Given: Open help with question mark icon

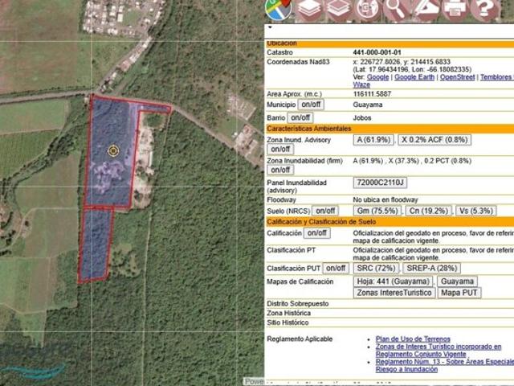Looking at the screenshot, I should [483, 9].
